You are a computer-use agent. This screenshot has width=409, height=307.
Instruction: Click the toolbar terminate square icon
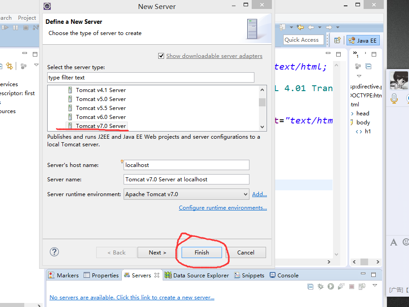[26, 27]
